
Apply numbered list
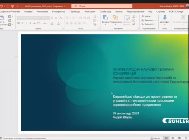click(74, 18)
